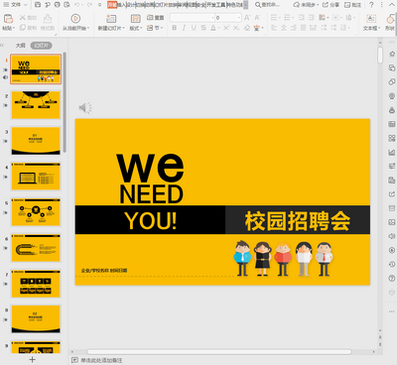Click the help question mark icon
Image resolution: width=397 pixels, height=365 pixels.
tap(371, 5)
